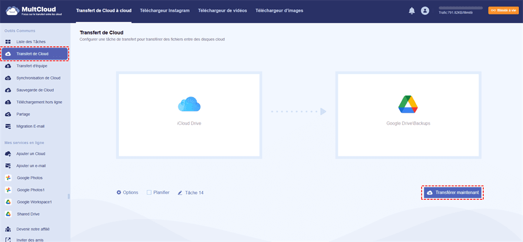
Task: Select the Google Drive\Backups destination box
Action: (408, 115)
